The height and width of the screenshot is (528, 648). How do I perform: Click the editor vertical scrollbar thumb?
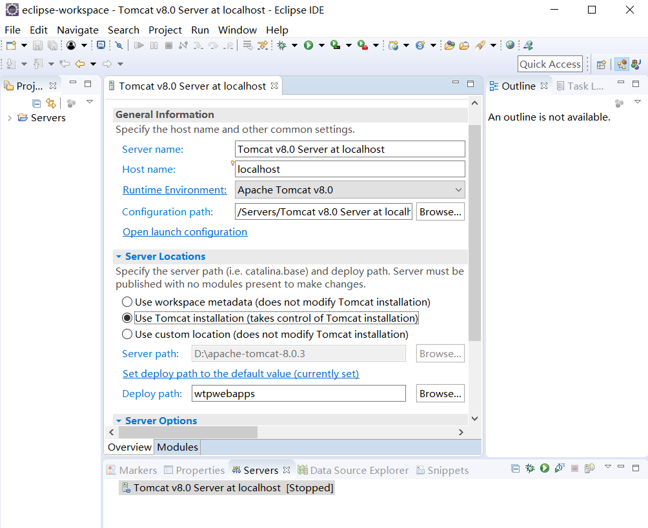point(474,233)
